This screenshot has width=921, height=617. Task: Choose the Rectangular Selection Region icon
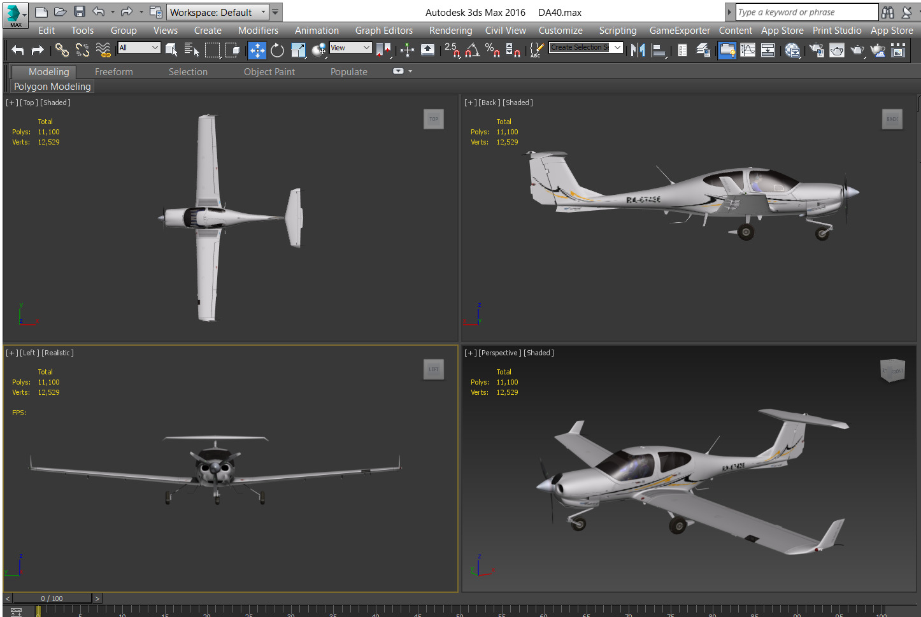(x=212, y=50)
